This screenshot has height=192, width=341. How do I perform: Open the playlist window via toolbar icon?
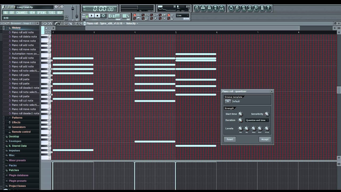point(197,8)
